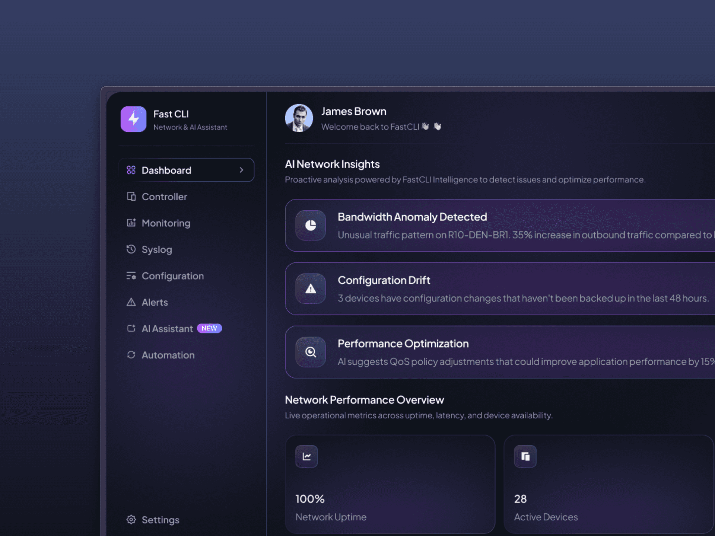Open the Bandwidth Anomaly Detected card title
Screen dimensions: 715x536
(412, 217)
